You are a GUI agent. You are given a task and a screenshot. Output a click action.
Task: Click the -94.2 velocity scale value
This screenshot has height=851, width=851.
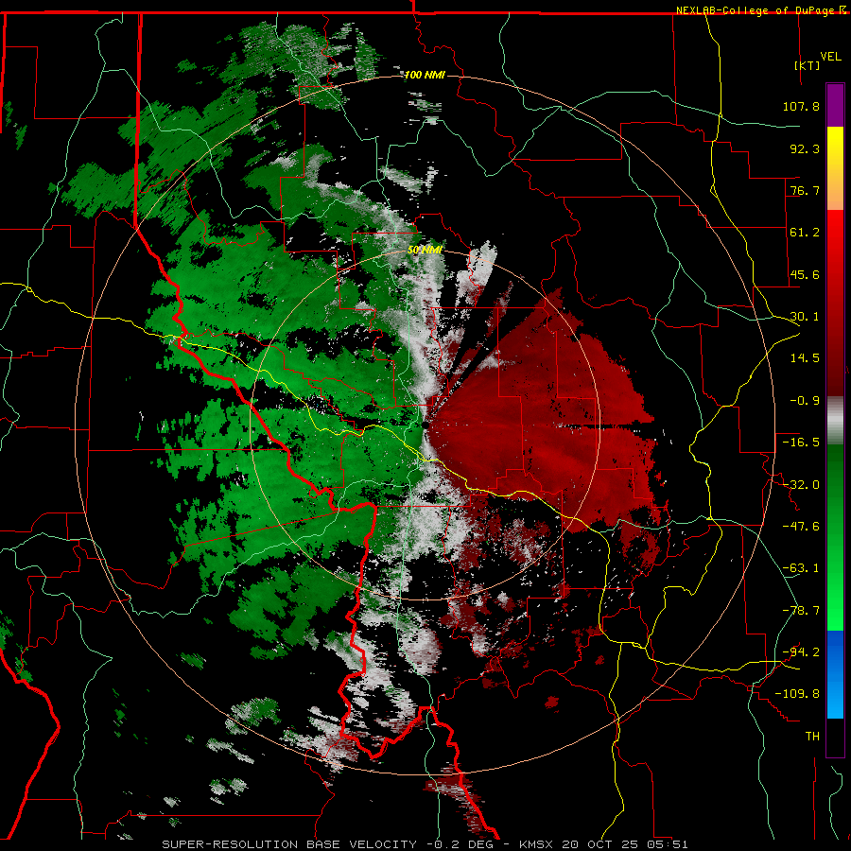801,651
